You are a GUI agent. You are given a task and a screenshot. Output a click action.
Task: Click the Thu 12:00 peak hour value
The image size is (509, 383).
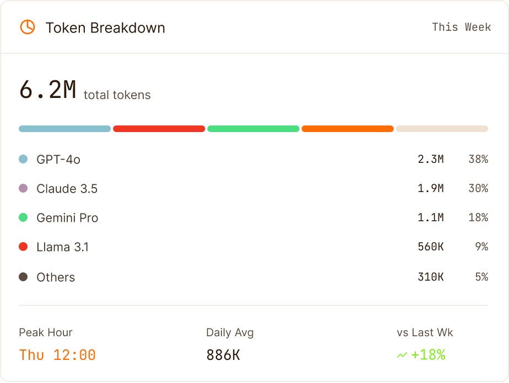57,355
